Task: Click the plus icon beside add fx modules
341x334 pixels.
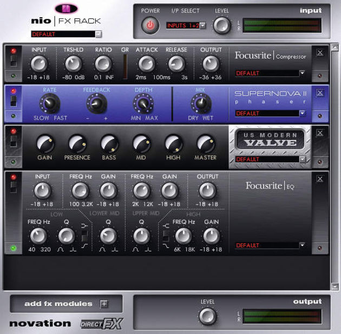Action: [104, 304]
